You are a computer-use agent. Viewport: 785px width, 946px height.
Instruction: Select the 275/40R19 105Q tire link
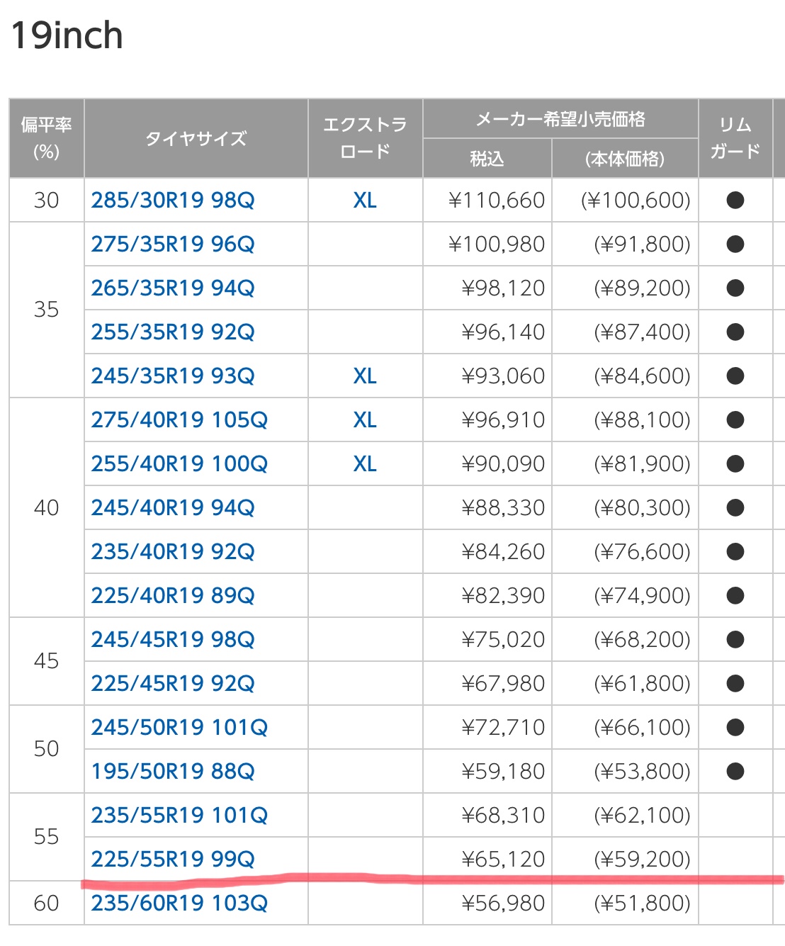click(x=179, y=420)
